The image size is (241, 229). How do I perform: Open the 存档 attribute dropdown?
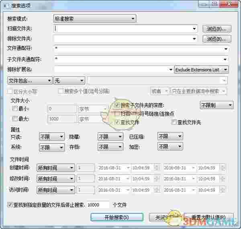[110, 147]
